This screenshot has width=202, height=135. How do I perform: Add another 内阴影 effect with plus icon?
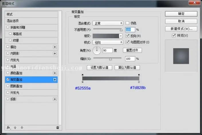click(x=55, y=53)
